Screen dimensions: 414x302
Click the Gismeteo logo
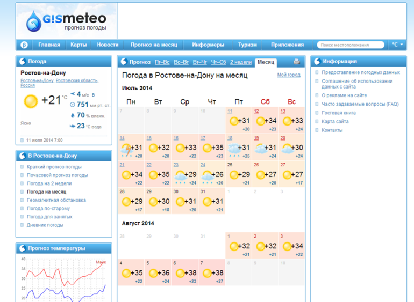(66, 21)
